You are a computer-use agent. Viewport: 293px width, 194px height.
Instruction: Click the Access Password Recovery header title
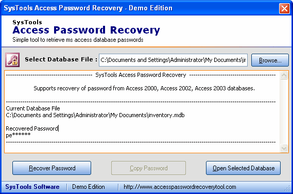87,30
